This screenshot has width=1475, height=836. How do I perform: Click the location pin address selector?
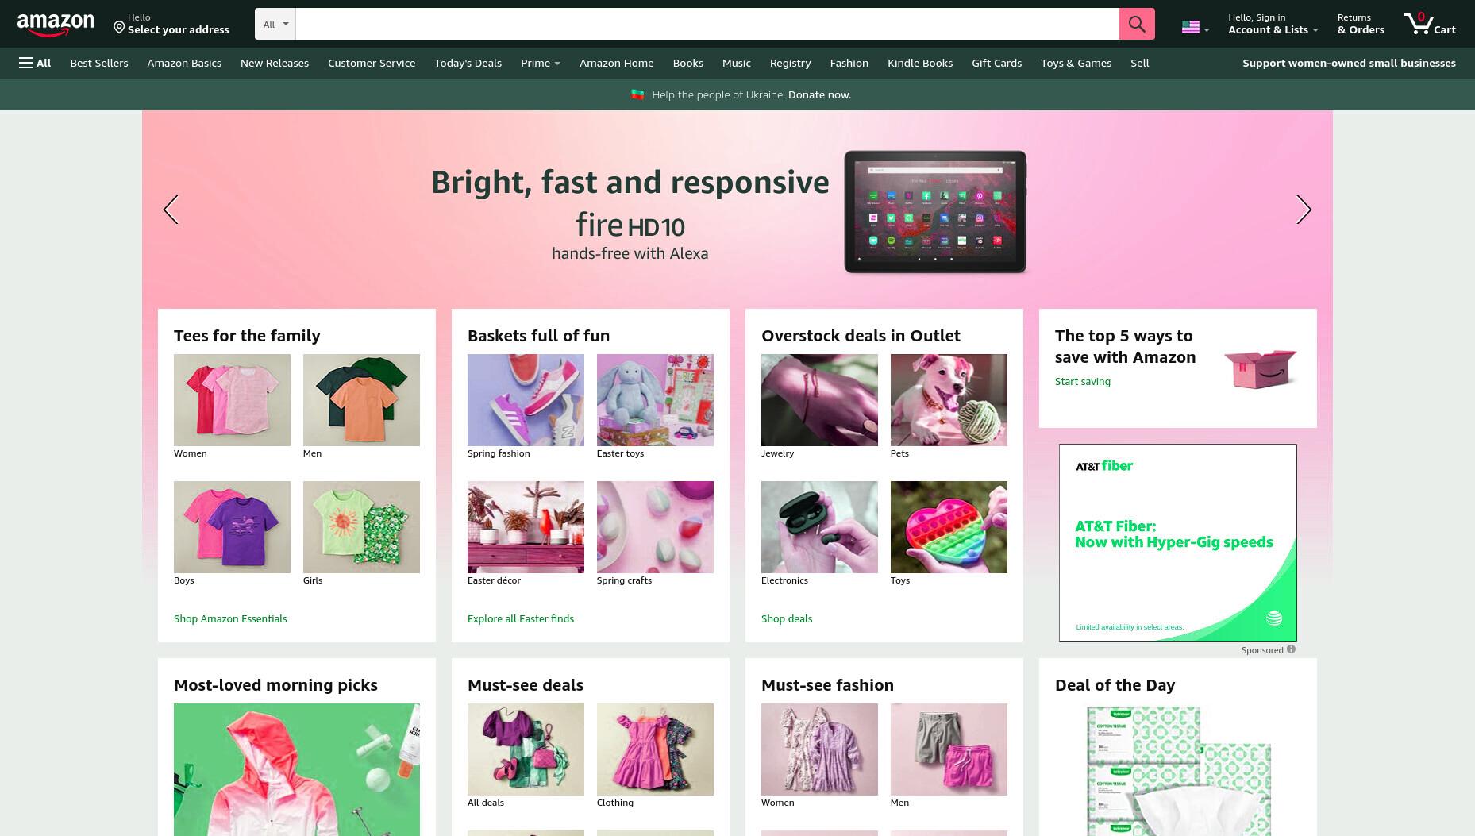click(x=171, y=24)
